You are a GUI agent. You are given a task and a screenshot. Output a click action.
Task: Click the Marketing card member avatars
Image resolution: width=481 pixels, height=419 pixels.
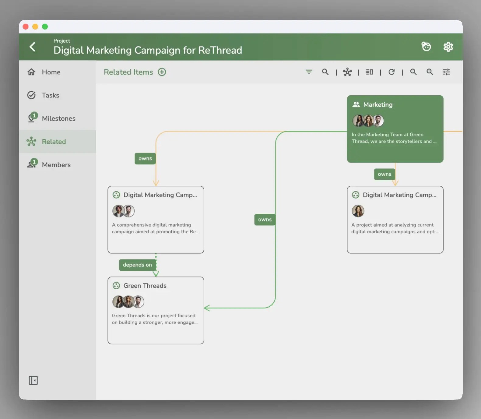tap(368, 121)
